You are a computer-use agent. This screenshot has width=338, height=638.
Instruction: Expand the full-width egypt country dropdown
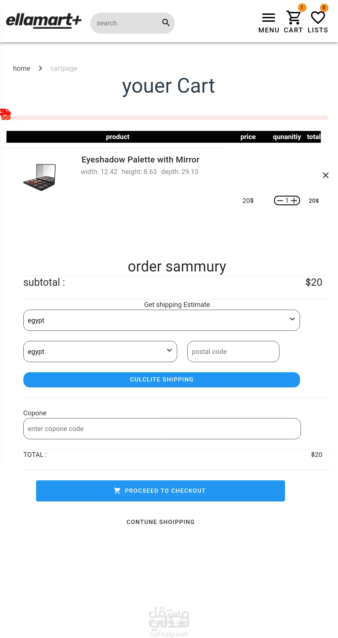pos(161,320)
